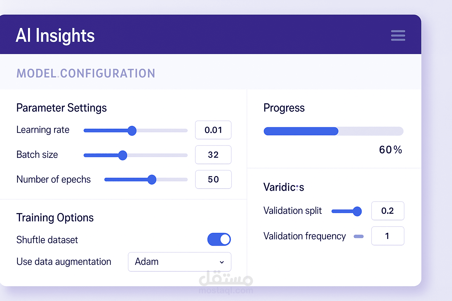This screenshot has height=301, width=452.
Task: Click the Number of epochs slider handle
Action: click(152, 179)
